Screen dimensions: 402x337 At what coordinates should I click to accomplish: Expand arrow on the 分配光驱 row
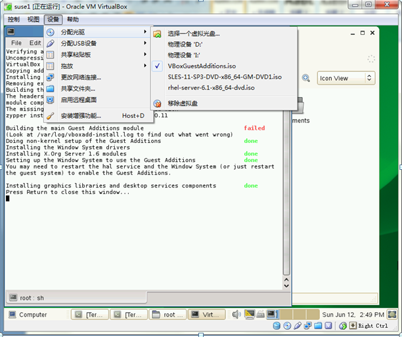click(x=145, y=31)
